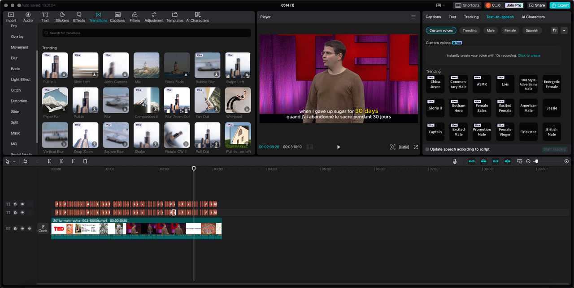Toggle timeline auto snapping
Viewport: 574px width, 288px height.
coord(484,161)
